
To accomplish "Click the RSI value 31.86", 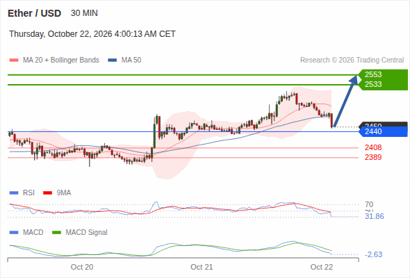I will click(x=375, y=216).
